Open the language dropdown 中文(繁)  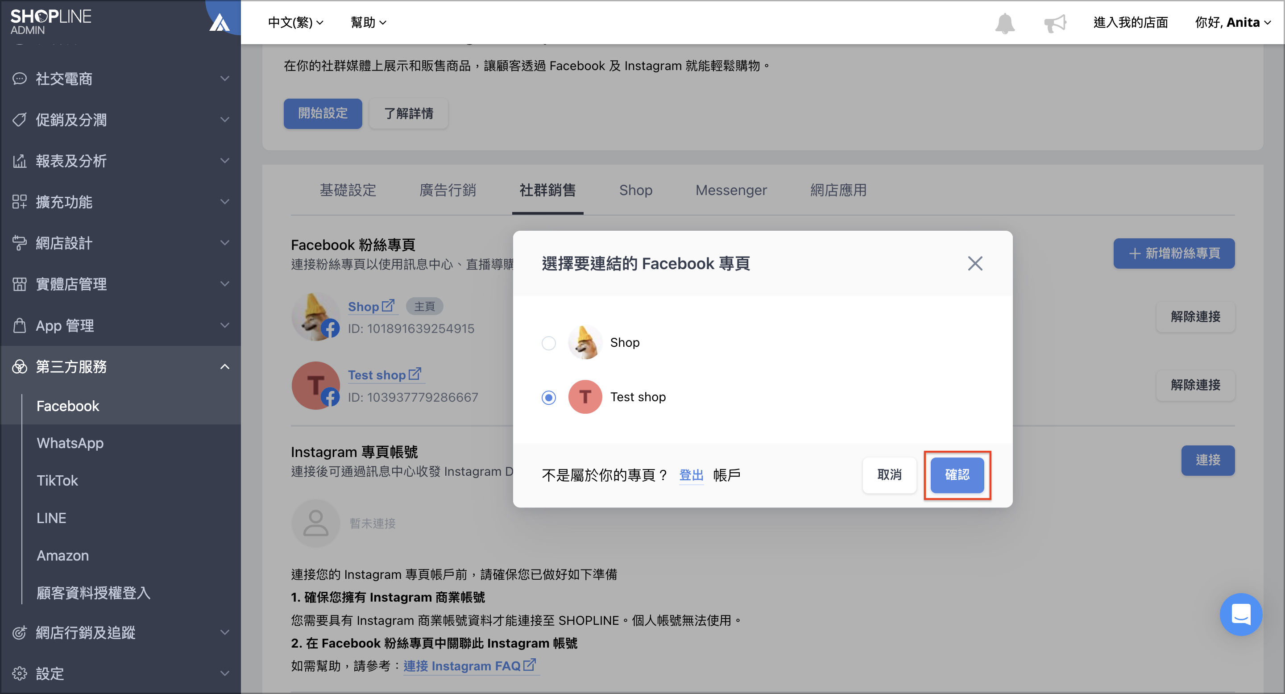click(x=295, y=22)
